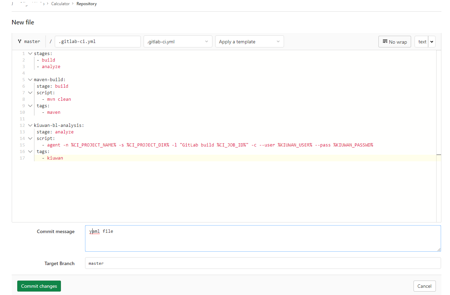Image resolution: width=450 pixels, height=295 pixels.
Task: Collapse the tags block on line 9
Action: pos(30,105)
